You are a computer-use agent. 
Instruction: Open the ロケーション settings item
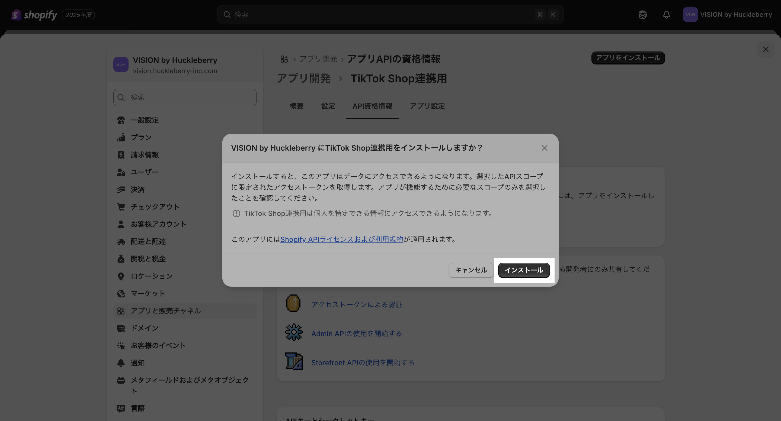[185, 276]
